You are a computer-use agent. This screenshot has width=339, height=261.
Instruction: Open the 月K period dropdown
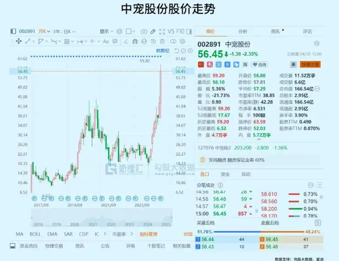pos(44,32)
